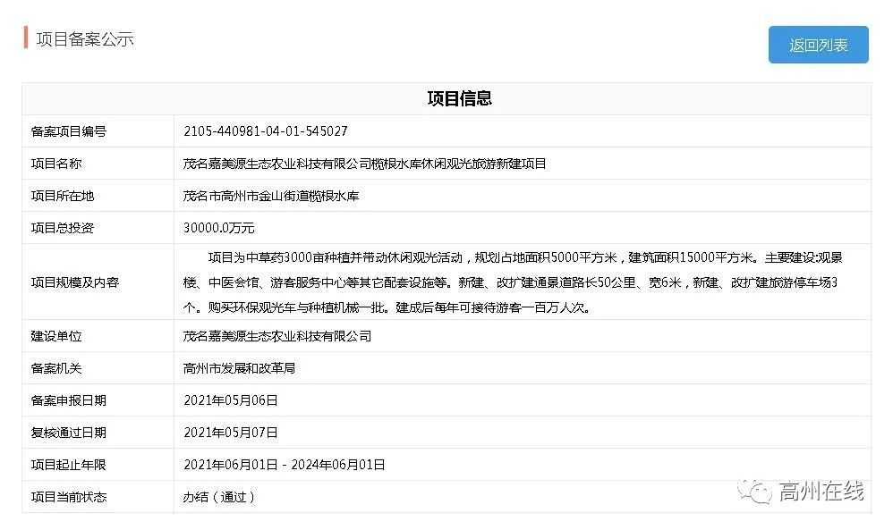This screenshot has width=893, height=530.
Task: Select status value 办结（通过）
Action: click(218, 497)
